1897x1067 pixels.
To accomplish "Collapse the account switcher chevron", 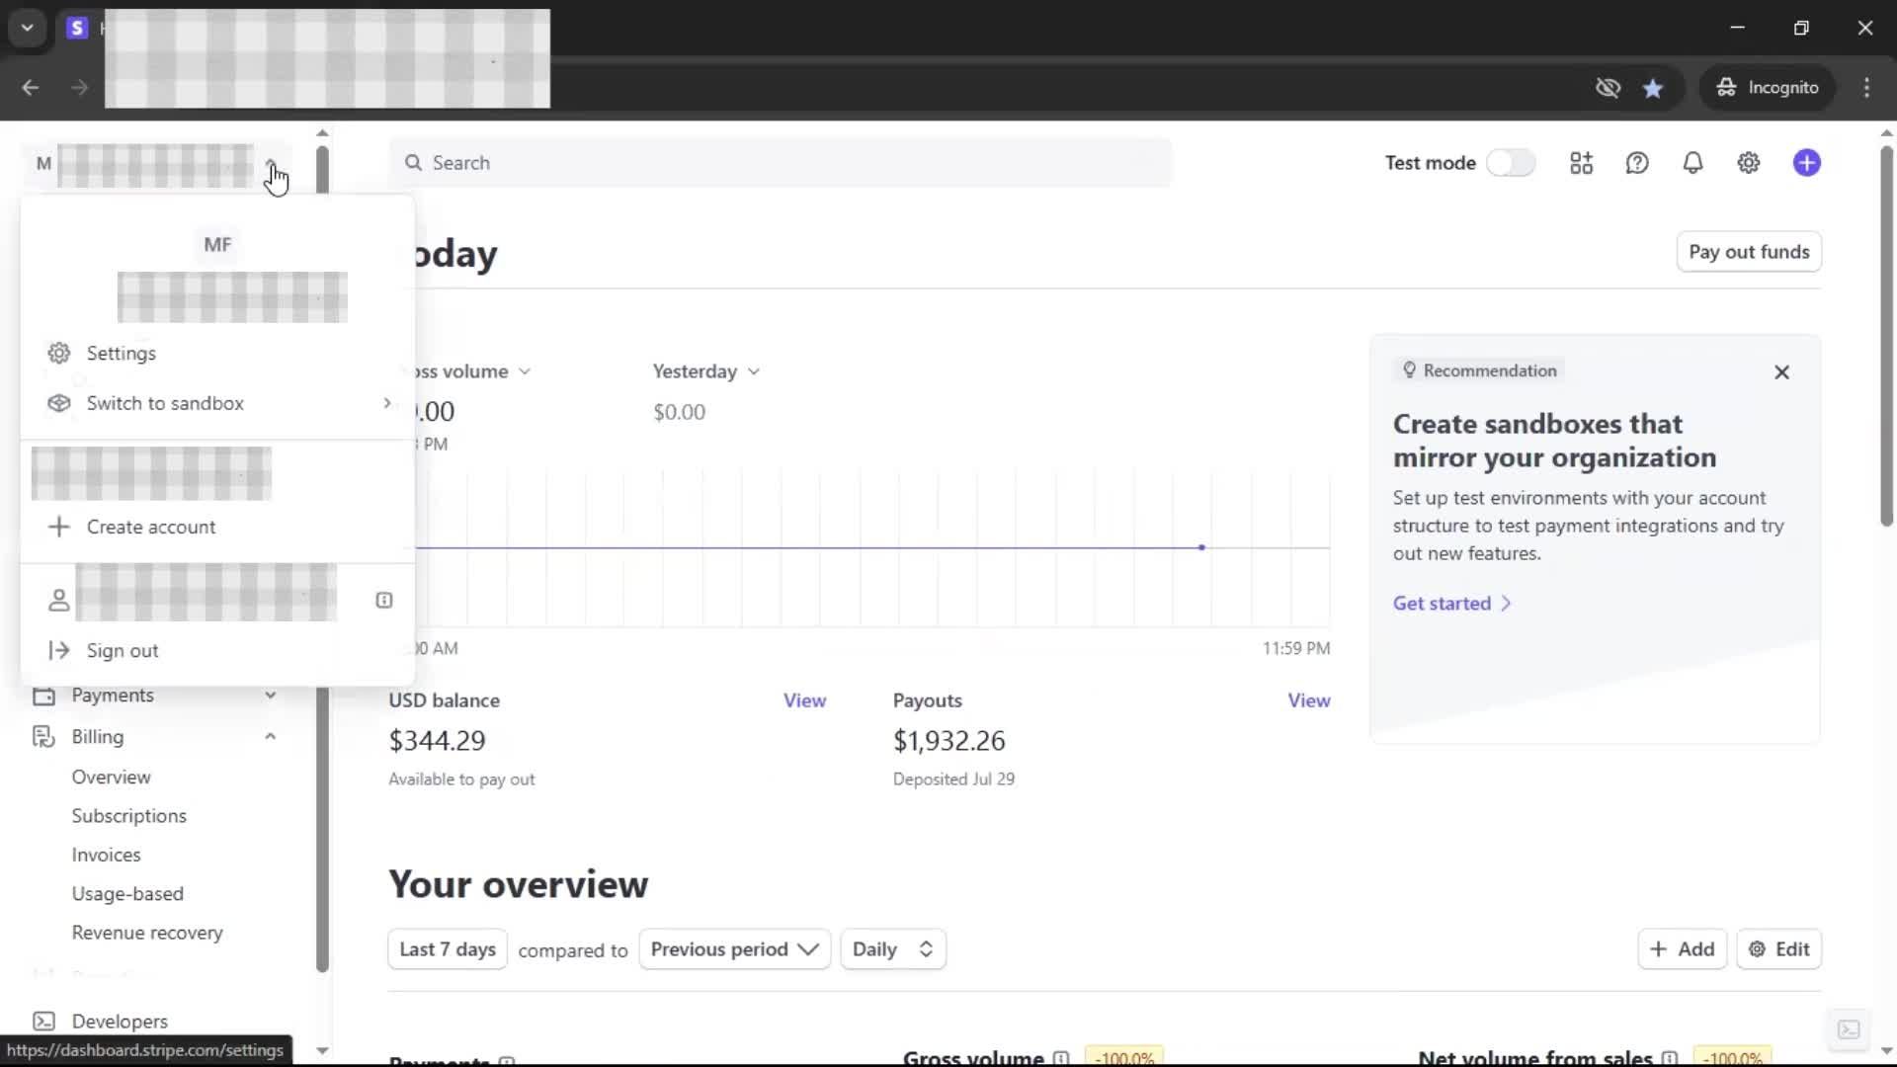I will (271, 163).
